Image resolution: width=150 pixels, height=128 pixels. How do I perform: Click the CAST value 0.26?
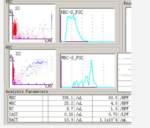coord(69,114)
